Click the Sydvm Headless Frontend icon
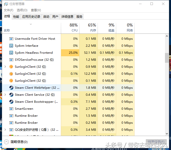Image resolution: width=171 pixels, height=150 pixels. (11, 53)
